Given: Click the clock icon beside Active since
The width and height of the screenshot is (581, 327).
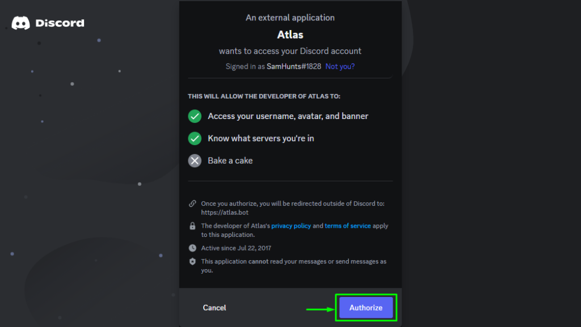Looking at the screenshot, I should 192,248.
